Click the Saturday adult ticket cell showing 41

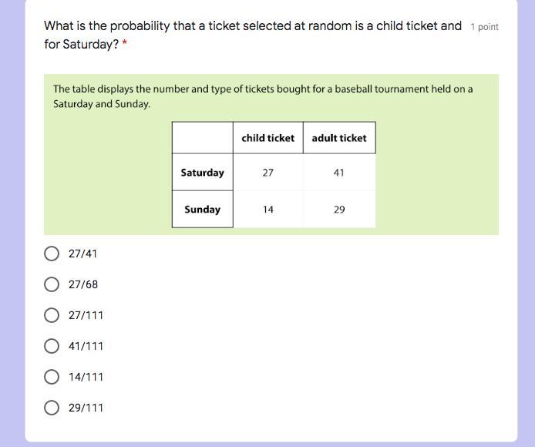click(x=339, y=173)
